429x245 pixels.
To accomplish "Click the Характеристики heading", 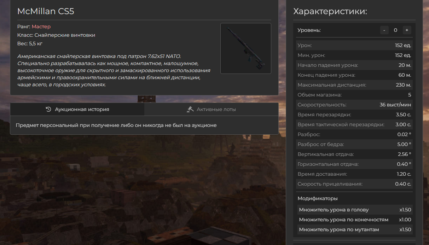I will [330, 11].
